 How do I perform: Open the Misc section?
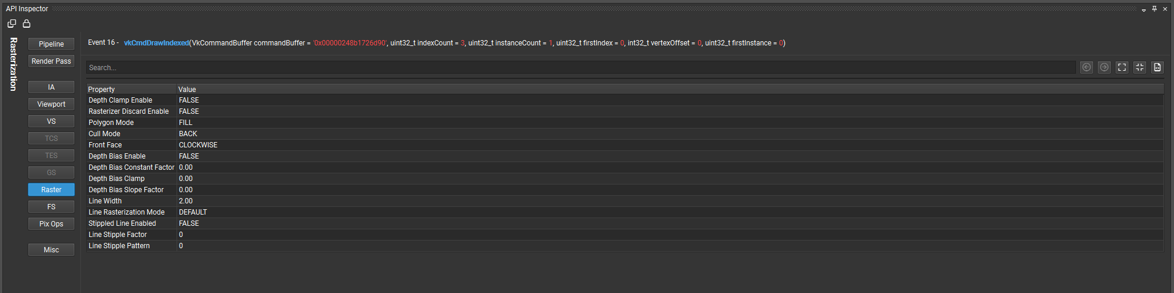pos(51,250)
